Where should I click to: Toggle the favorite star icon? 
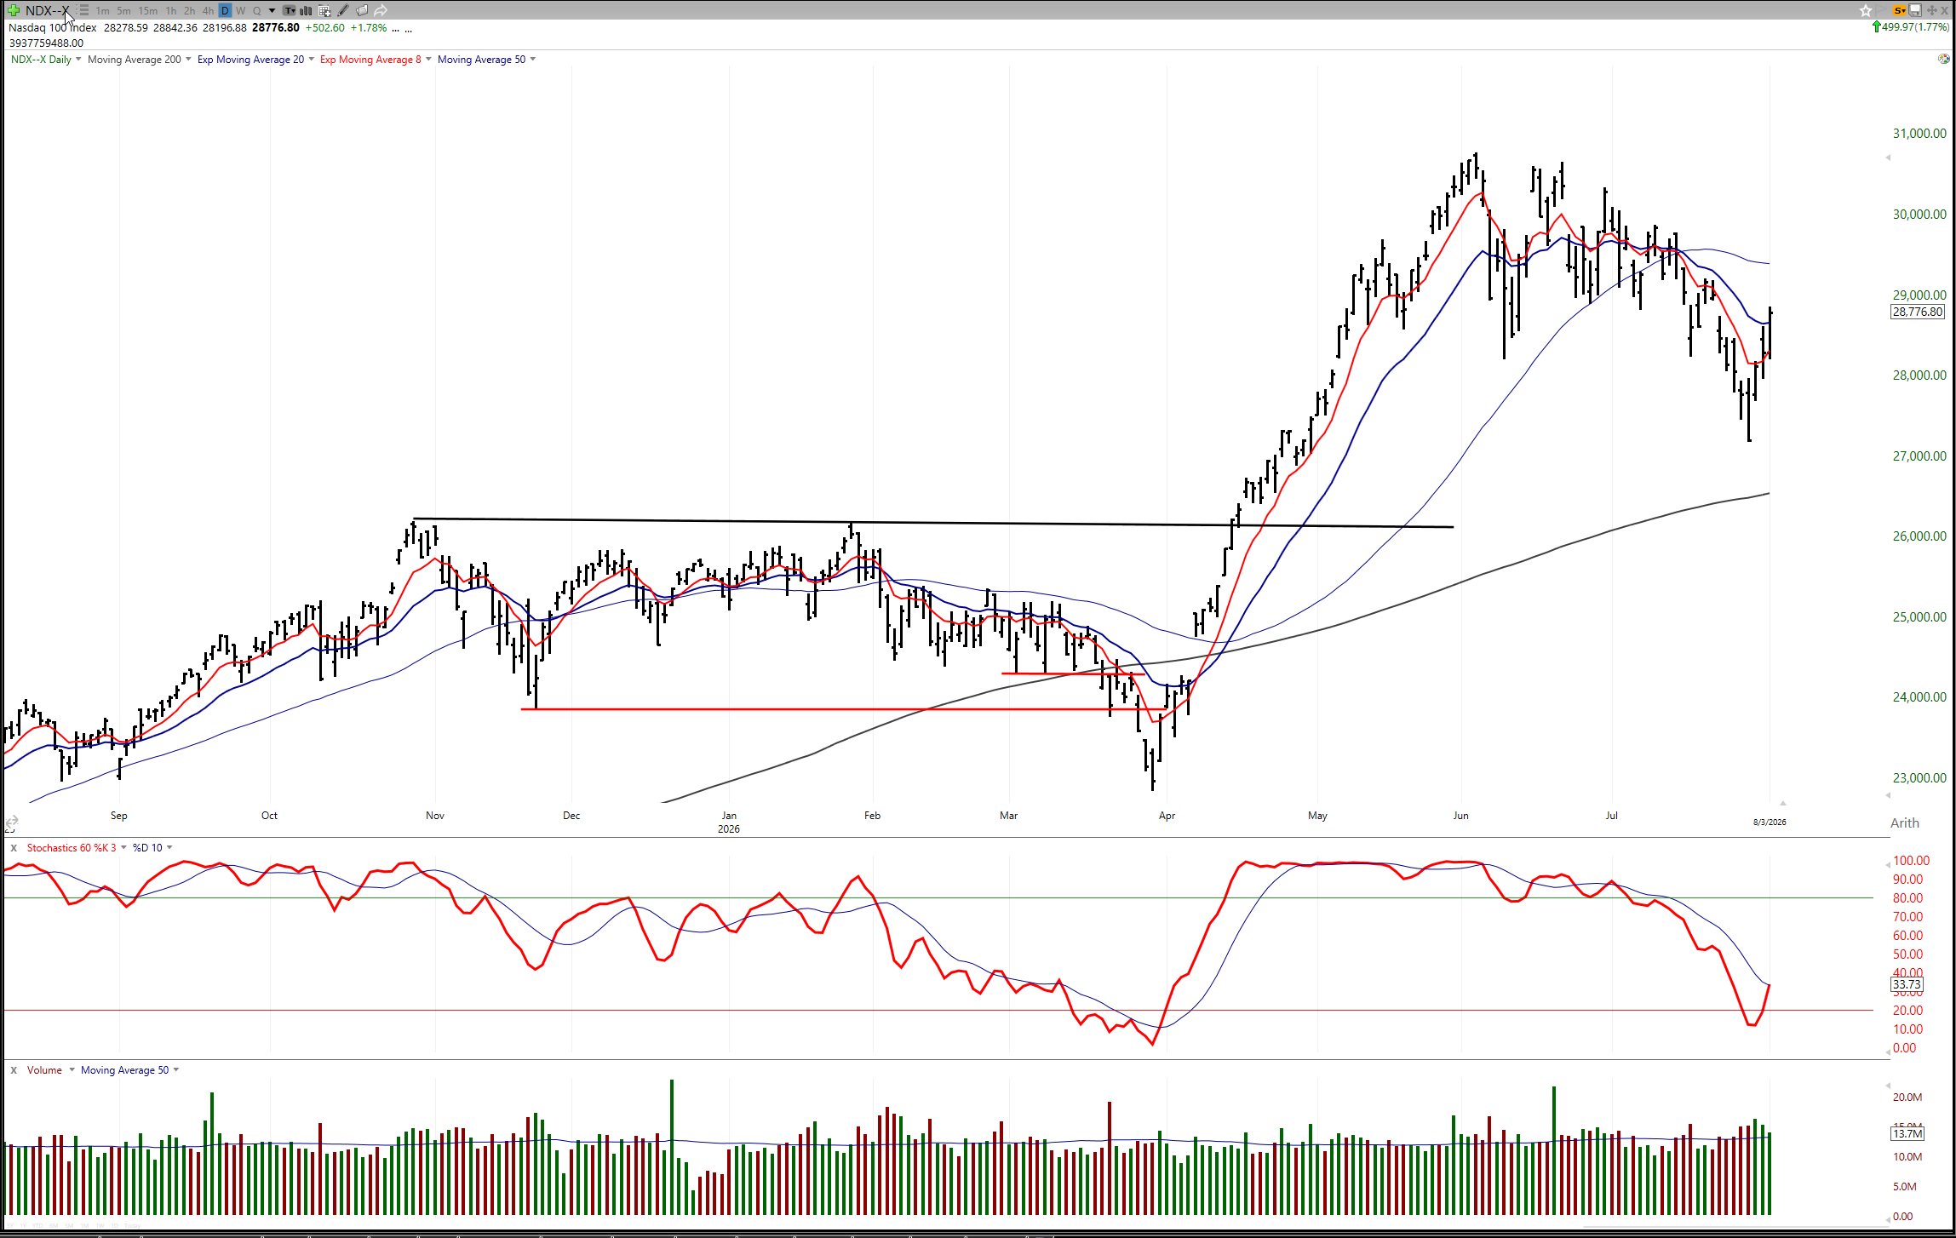tap(1866, 11)
